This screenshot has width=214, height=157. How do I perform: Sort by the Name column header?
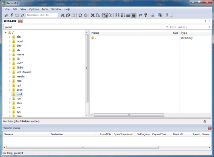116,33
